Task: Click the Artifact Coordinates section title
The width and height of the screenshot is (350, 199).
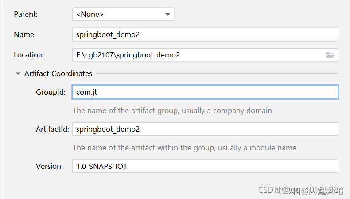Action: pos(58,73)
